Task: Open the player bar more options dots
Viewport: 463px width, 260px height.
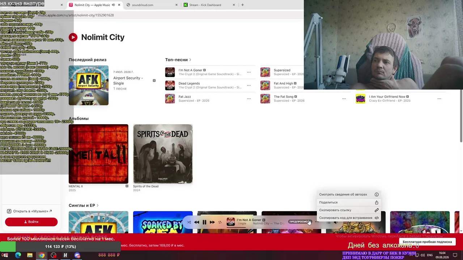Action: tap(317, 222)
